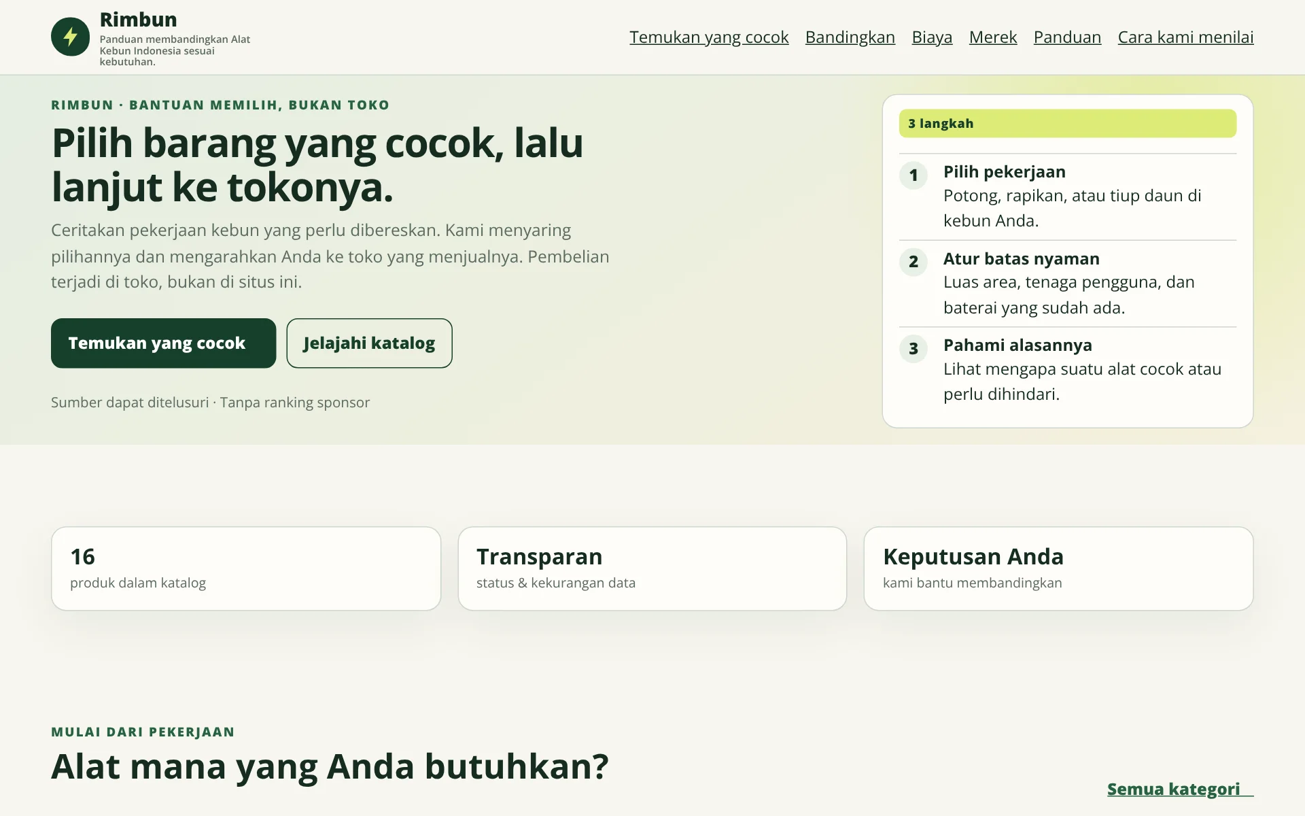Click the hero headline Pilih barang yang cocok
The height and width of the screenshot is (816, 1305).
pyautogui.click(x=317, y=165)
